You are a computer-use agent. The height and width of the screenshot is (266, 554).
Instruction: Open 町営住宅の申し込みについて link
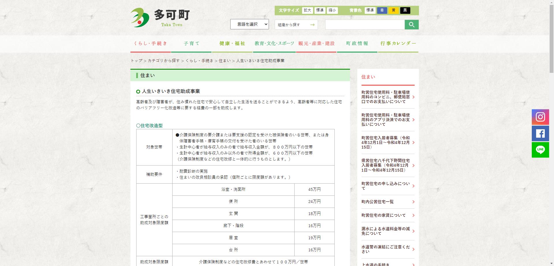(388, 186)
